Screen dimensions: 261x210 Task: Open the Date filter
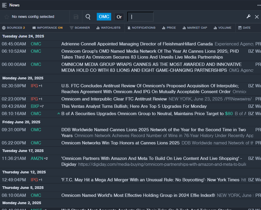[x=244, y=28]
